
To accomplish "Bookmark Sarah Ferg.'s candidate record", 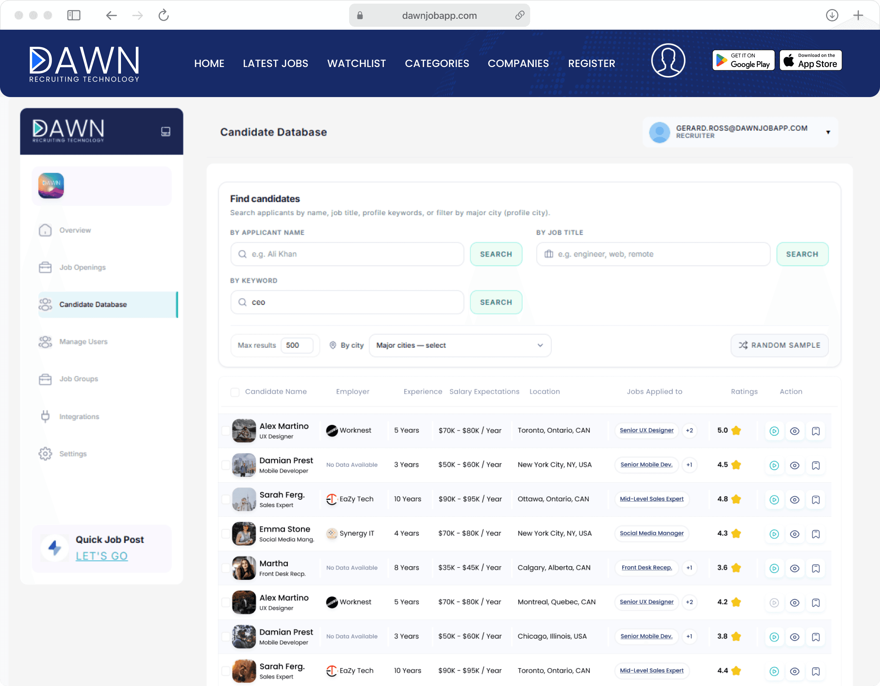I will tap(816, 499).
